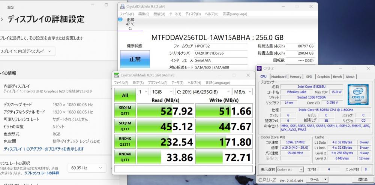
Task: Switch to the Graphics tab in CPU-Z
Action: (323, 77)
